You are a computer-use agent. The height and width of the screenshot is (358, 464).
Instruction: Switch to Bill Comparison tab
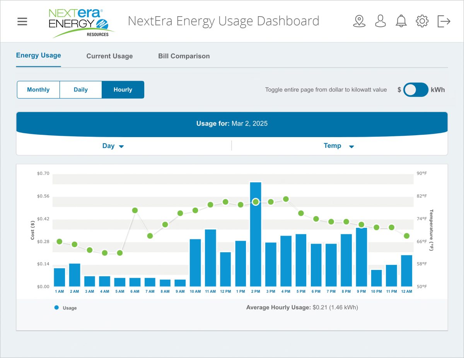[x=184, y=56]
